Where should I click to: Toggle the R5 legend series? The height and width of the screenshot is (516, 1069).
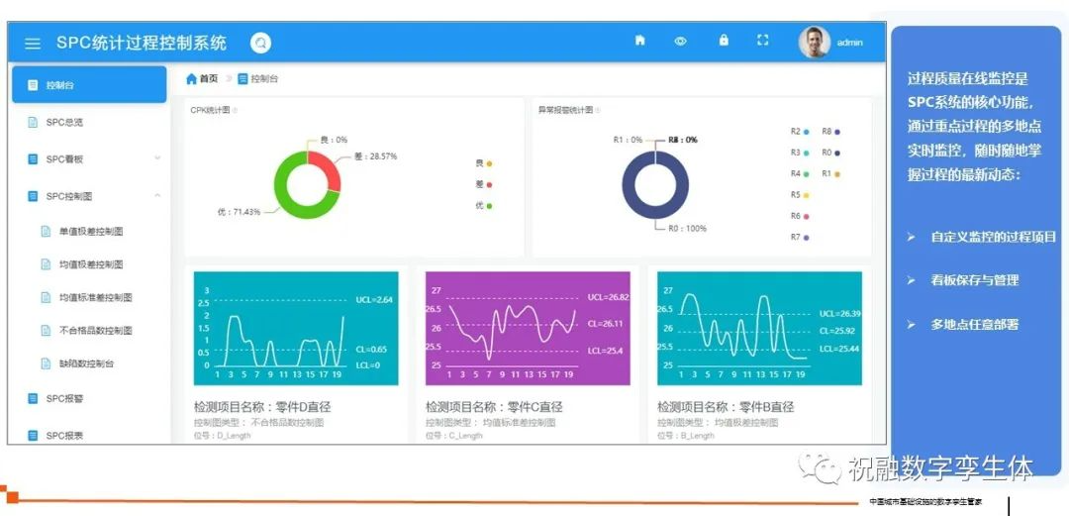[x=800, y=195]
